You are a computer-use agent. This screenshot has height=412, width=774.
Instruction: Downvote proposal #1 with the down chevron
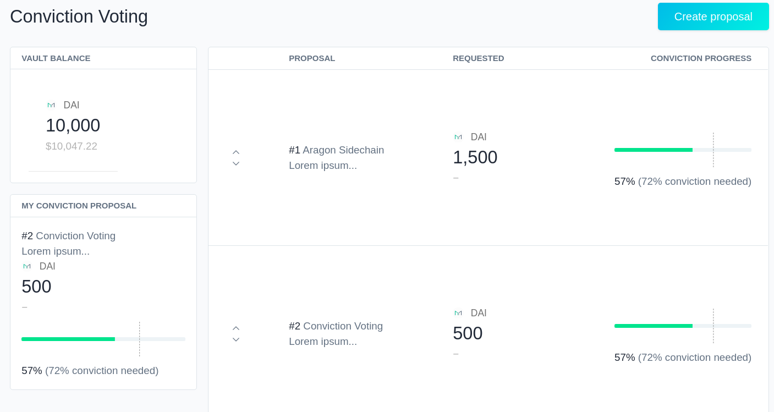(x=236, y=164)
